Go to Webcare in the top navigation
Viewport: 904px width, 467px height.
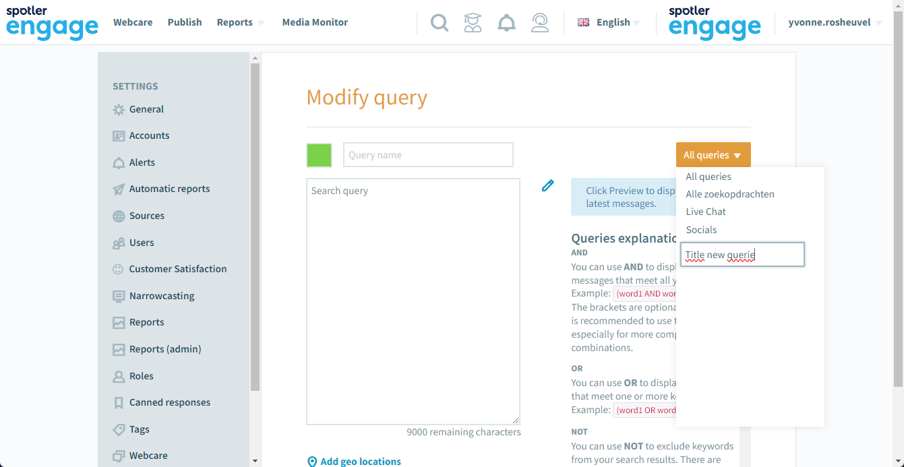tap(133, 22)
